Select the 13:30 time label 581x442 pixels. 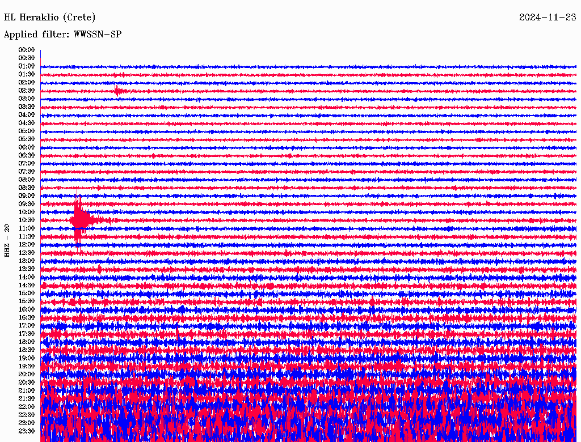pos(26,269)
